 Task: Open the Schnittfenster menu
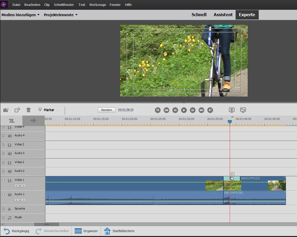(x=64, y=5)
